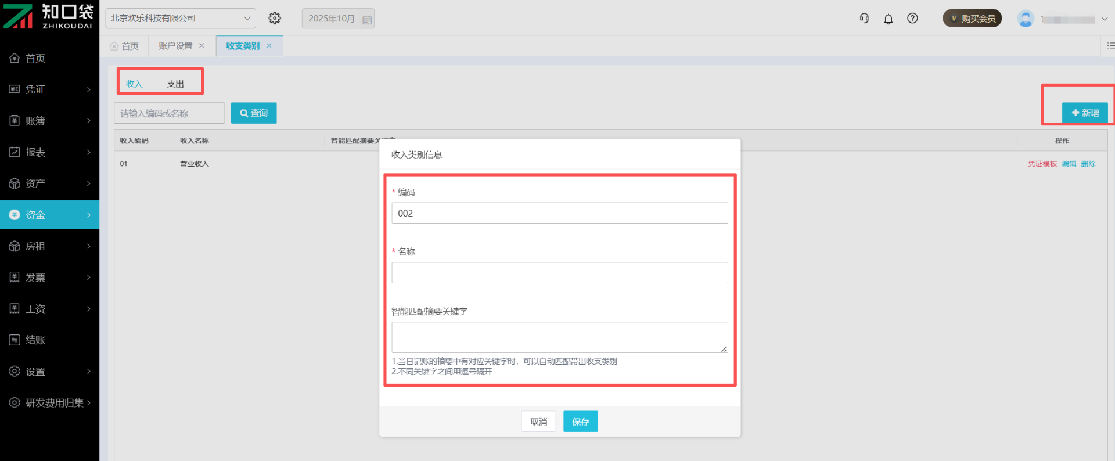Viewport: 1115px width, 461px height.
Task: Expand the 报表 sidebar menu
Action: click(x=49, y=152)
